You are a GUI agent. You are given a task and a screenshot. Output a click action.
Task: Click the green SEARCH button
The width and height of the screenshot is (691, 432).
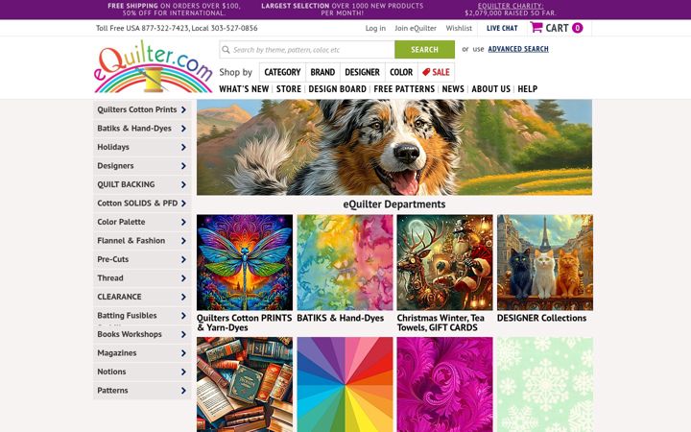click(424, 49)
